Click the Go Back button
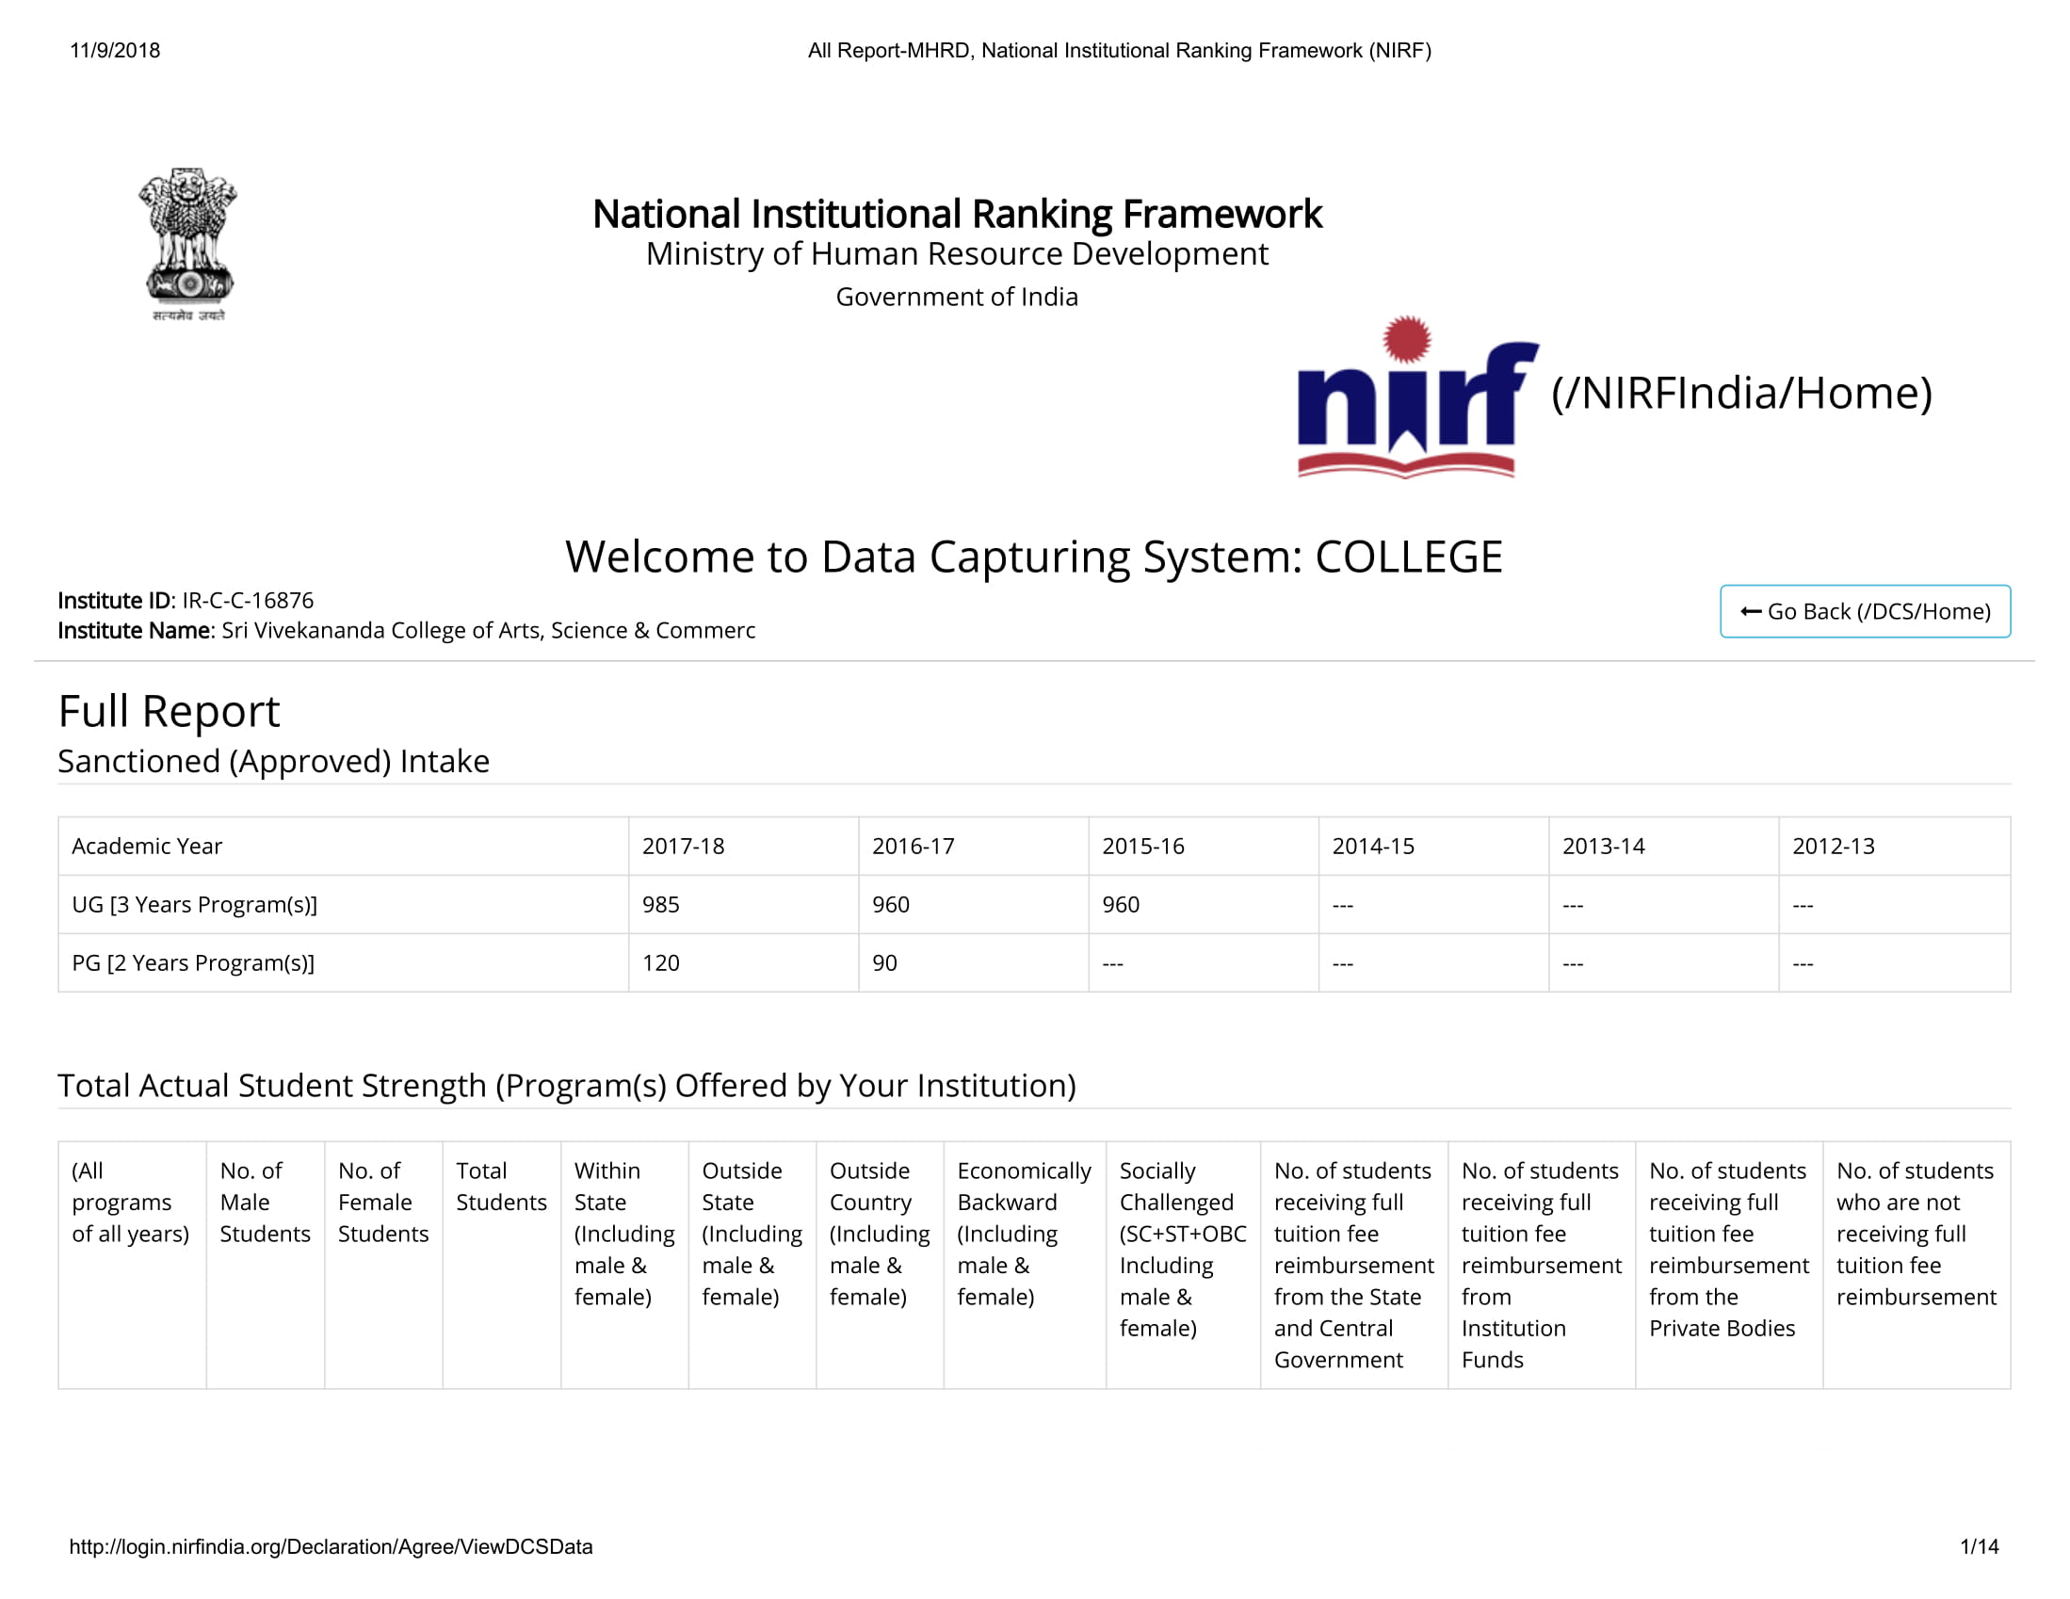Screen dimensions: 2070x1599 (x=1865, y=611)
